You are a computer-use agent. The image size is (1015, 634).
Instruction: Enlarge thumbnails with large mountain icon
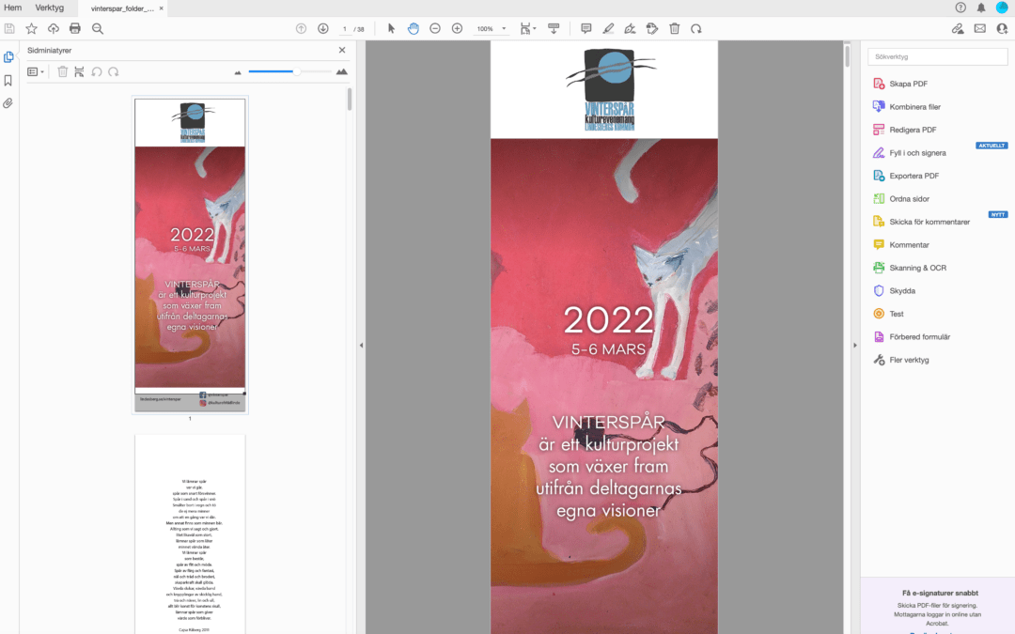(x=342, y=71)
